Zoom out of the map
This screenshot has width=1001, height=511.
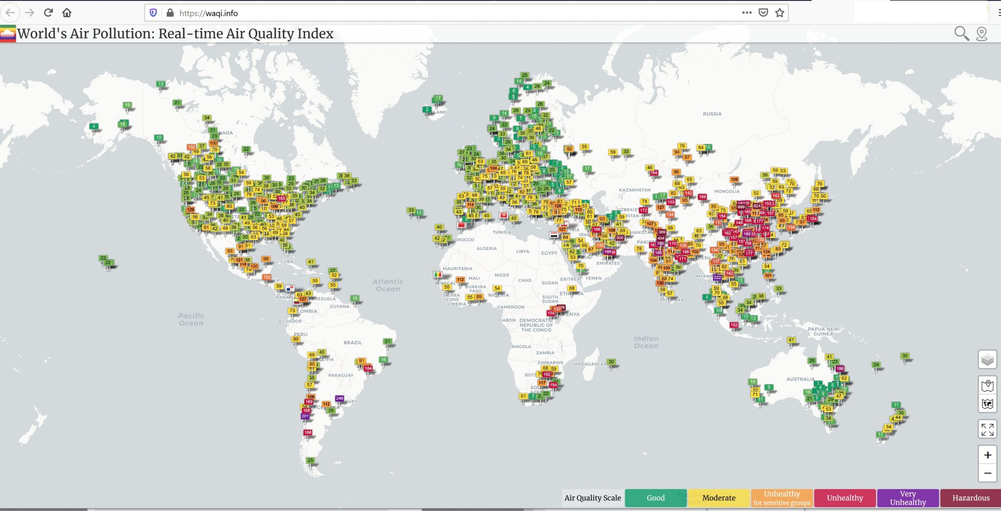pos(987,473)
